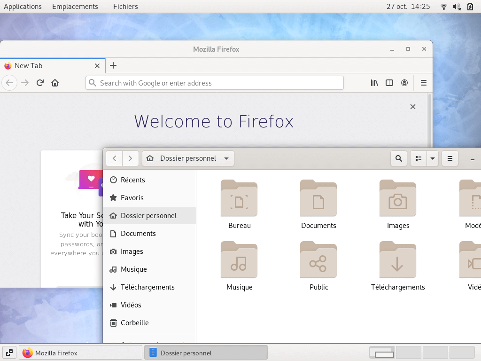Click the Firefox page scrollbar

pos(430,120)
